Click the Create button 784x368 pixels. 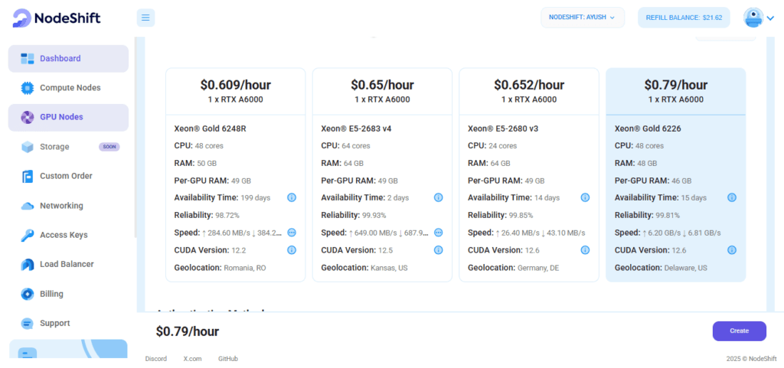(x=739, y=331)
